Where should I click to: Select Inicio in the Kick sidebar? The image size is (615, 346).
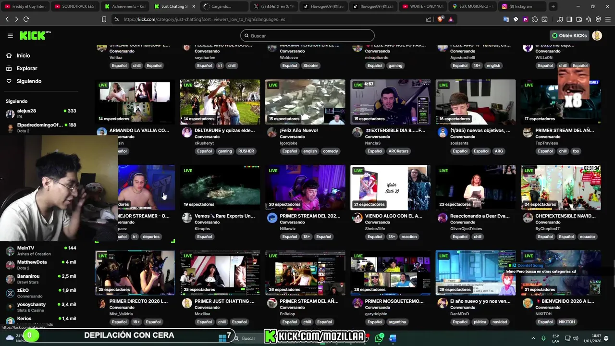tap(23, 55)
